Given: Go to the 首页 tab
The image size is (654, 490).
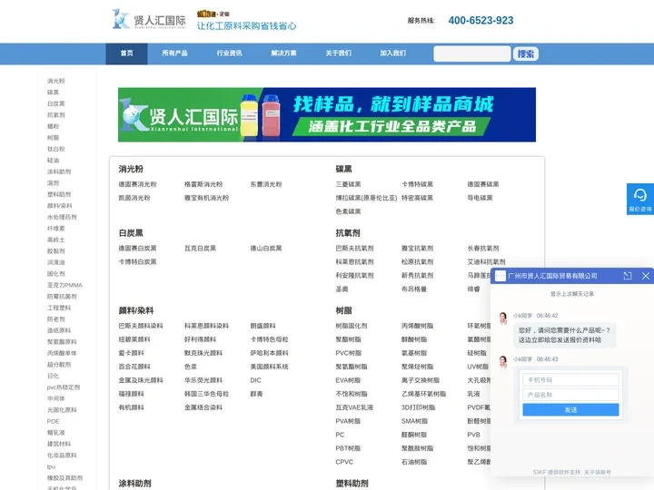Looking at the screenshot, I should coord(126,54).
